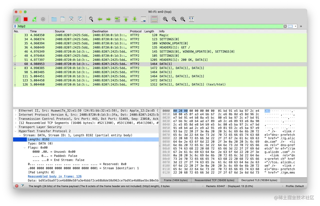Sort by the Protocol column header

(x=136, y=31)
